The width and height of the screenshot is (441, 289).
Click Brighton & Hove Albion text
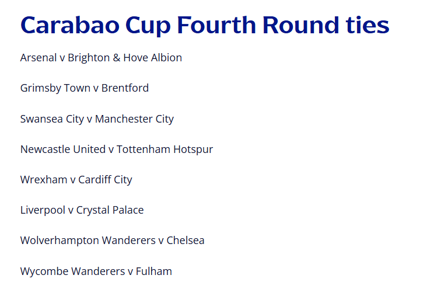125,58
